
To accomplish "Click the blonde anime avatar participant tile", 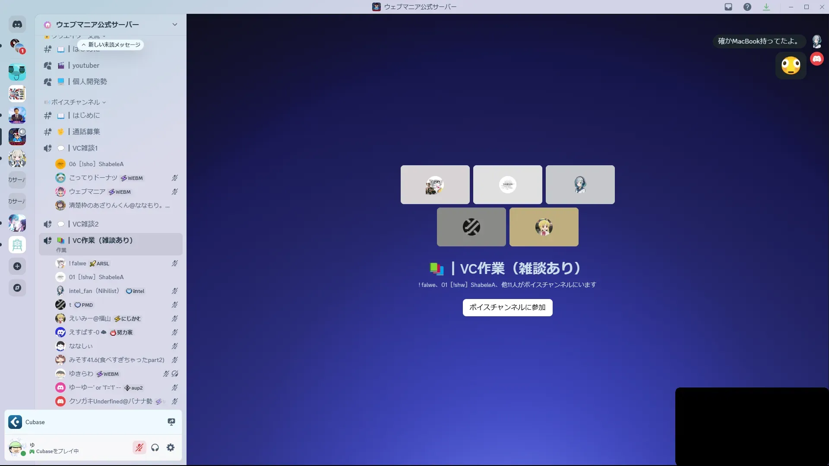I will click(x=544, y=227).
